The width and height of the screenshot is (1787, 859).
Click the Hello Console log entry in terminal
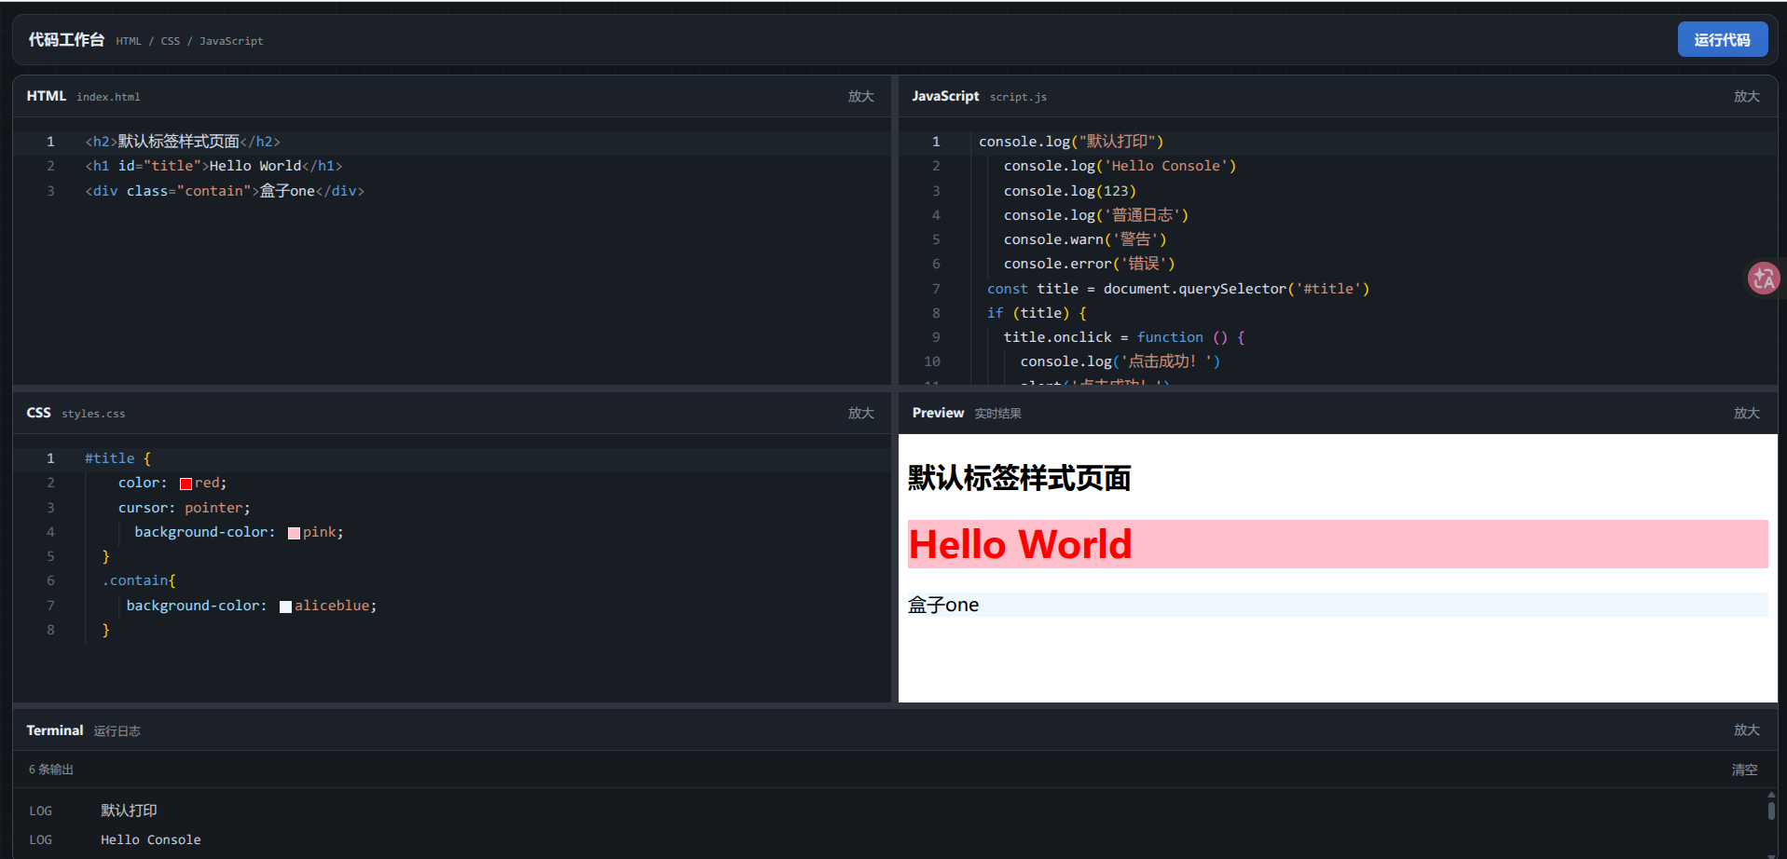point(150,839)
